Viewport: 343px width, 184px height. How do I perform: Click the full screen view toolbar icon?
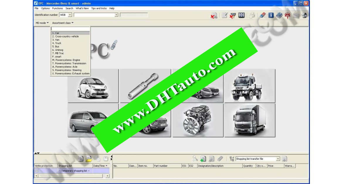pos(241,15)
